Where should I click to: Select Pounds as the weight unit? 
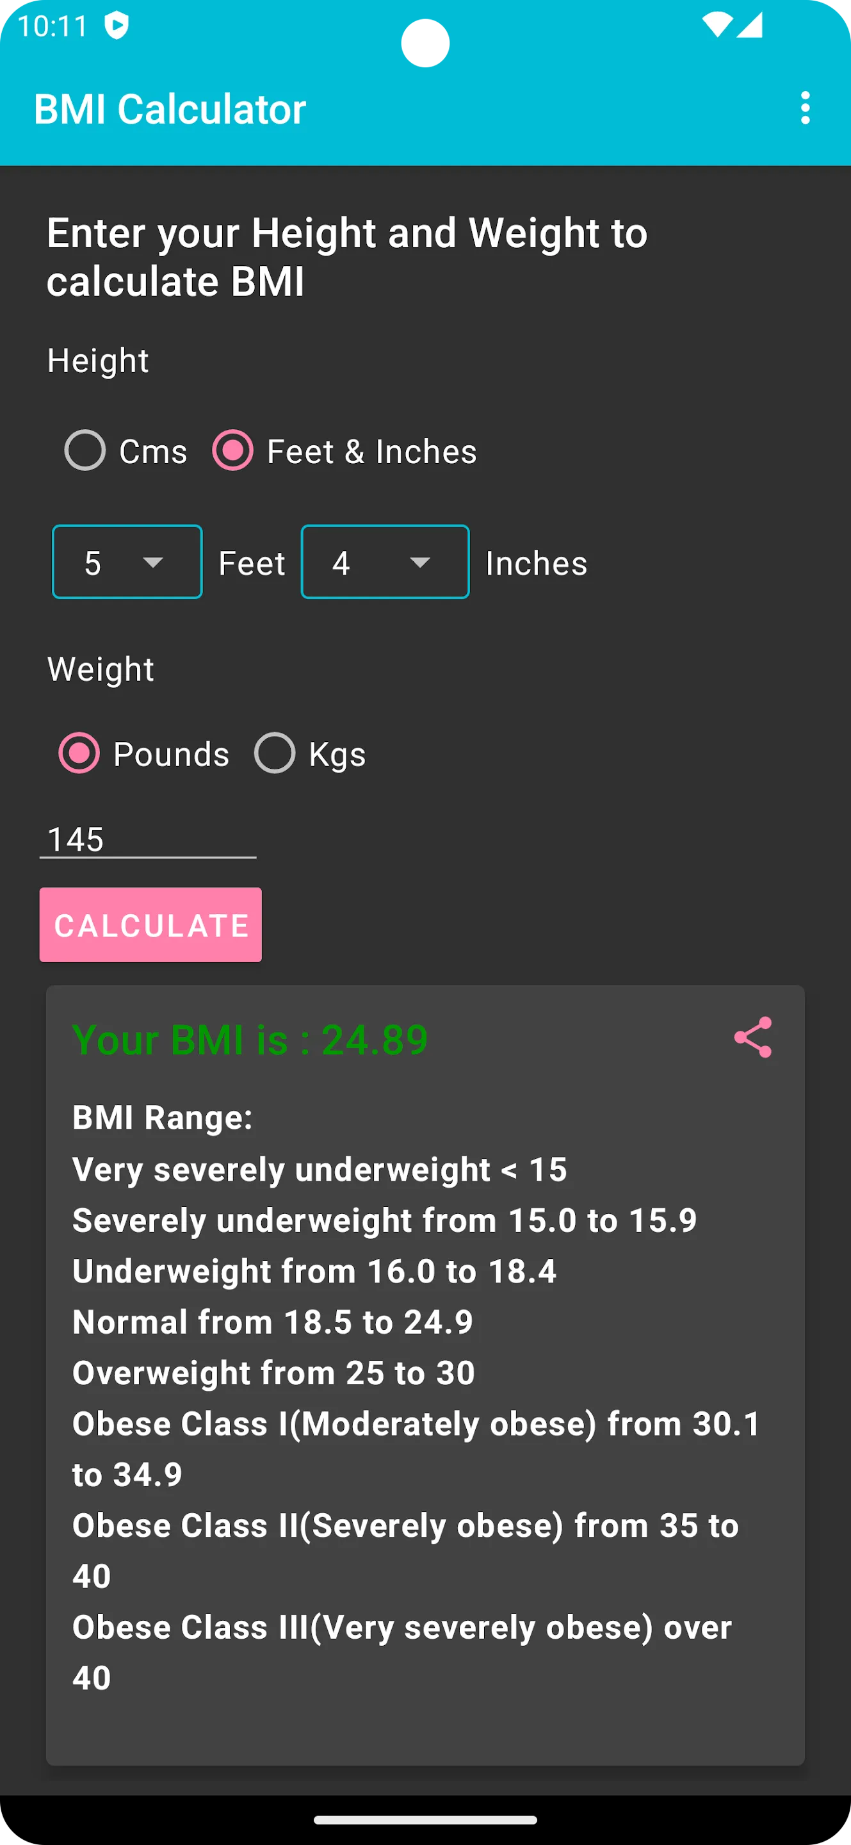pos(79,753)
